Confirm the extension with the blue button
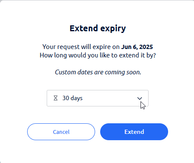The height and width of the screenshot is (163, 194). [x=134, y=132]
